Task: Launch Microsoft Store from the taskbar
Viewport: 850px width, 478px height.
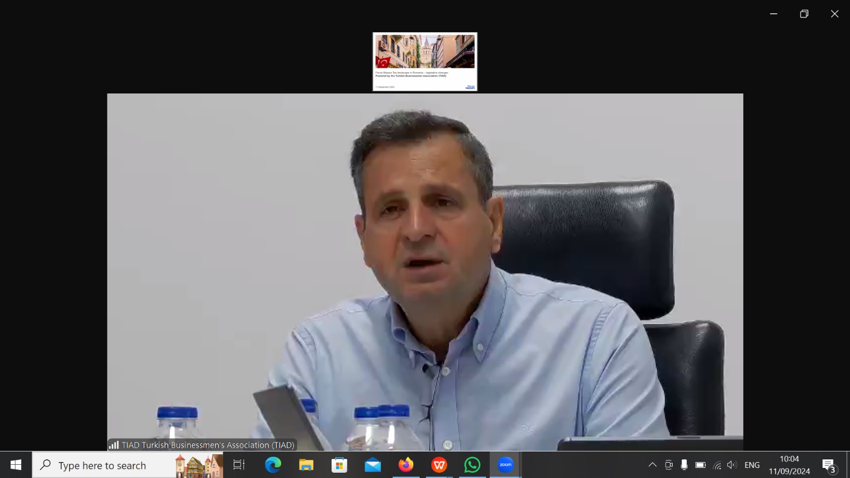Action: (339, 465)
